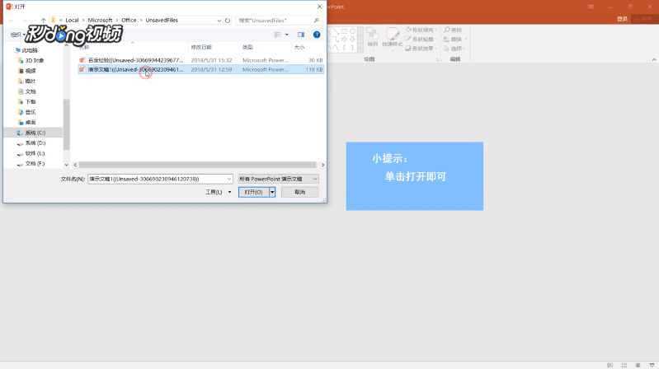Sort by 类型 column header
The image size is (659, 369).
[x=247, y=47]
